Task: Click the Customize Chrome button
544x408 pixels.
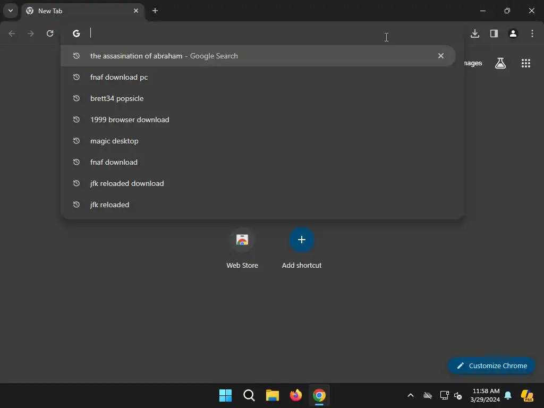Action: click(491, 365)
